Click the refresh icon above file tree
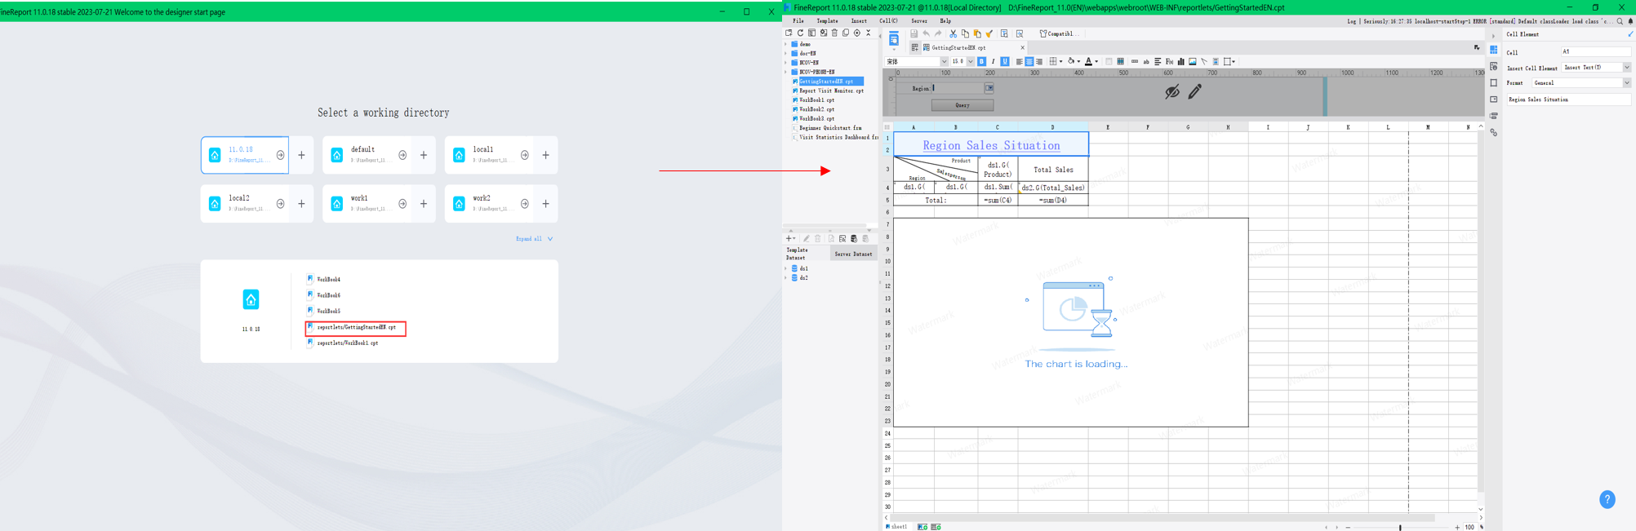 pos(800,33)
